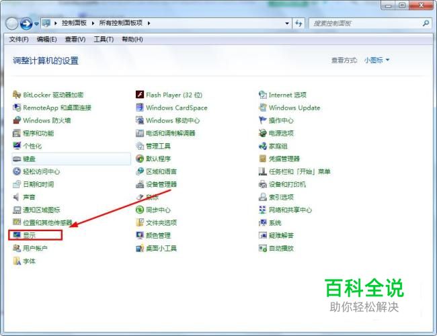Expand arrow after 控制面板 breadcrumb

pyautogui.click(x=93, y=23)
